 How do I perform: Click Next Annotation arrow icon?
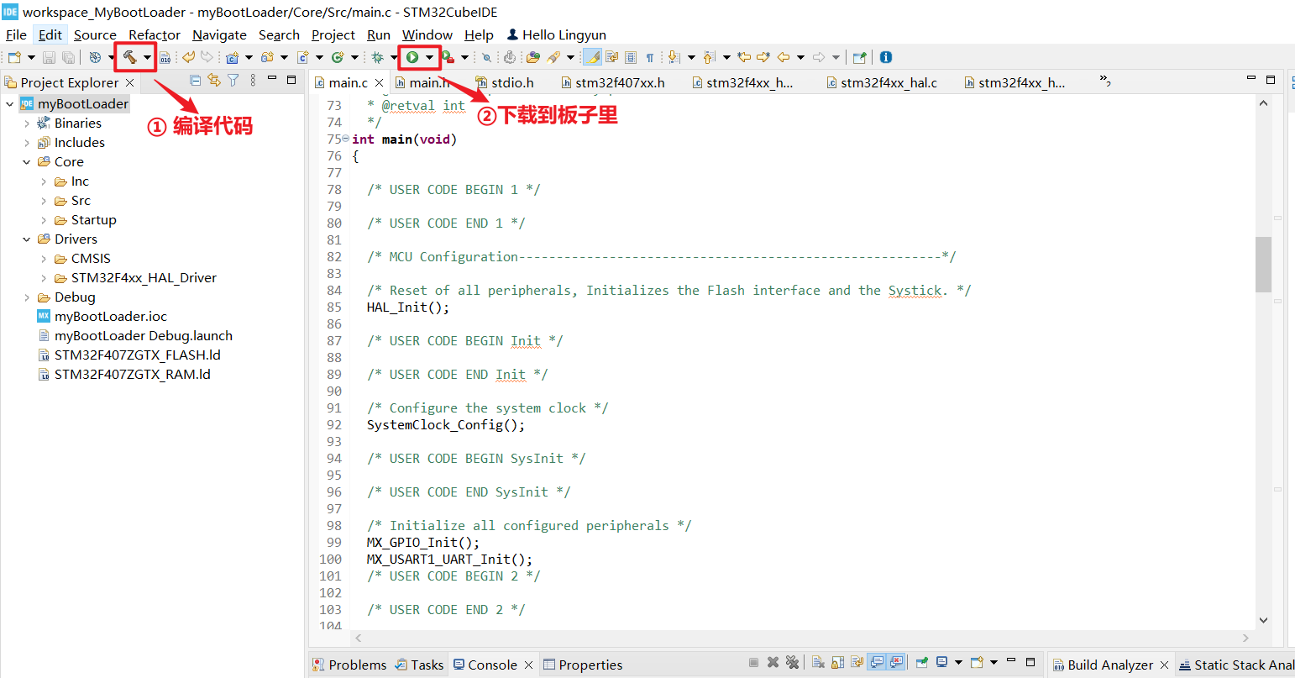coord(674,57)
